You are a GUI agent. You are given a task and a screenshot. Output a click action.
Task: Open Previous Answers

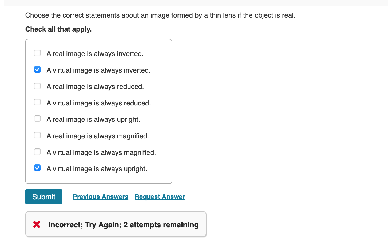click(100, 197)
